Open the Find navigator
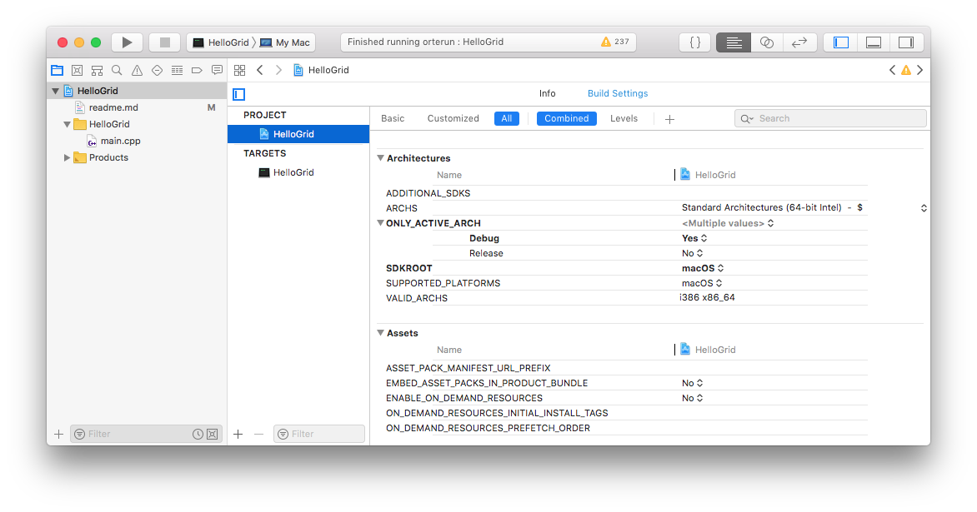Viewport: 977px width, 512px height. 117,70
